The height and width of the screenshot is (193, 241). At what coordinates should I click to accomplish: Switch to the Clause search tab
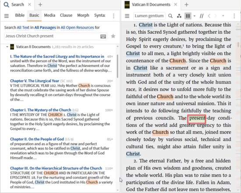[66, 15]
